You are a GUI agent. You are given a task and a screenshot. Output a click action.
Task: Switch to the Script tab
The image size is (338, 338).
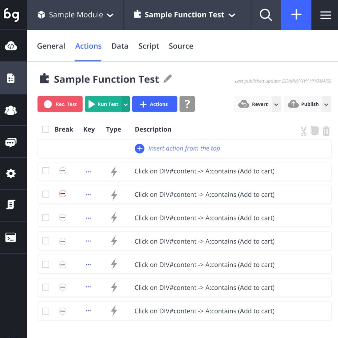pos(149,46)
